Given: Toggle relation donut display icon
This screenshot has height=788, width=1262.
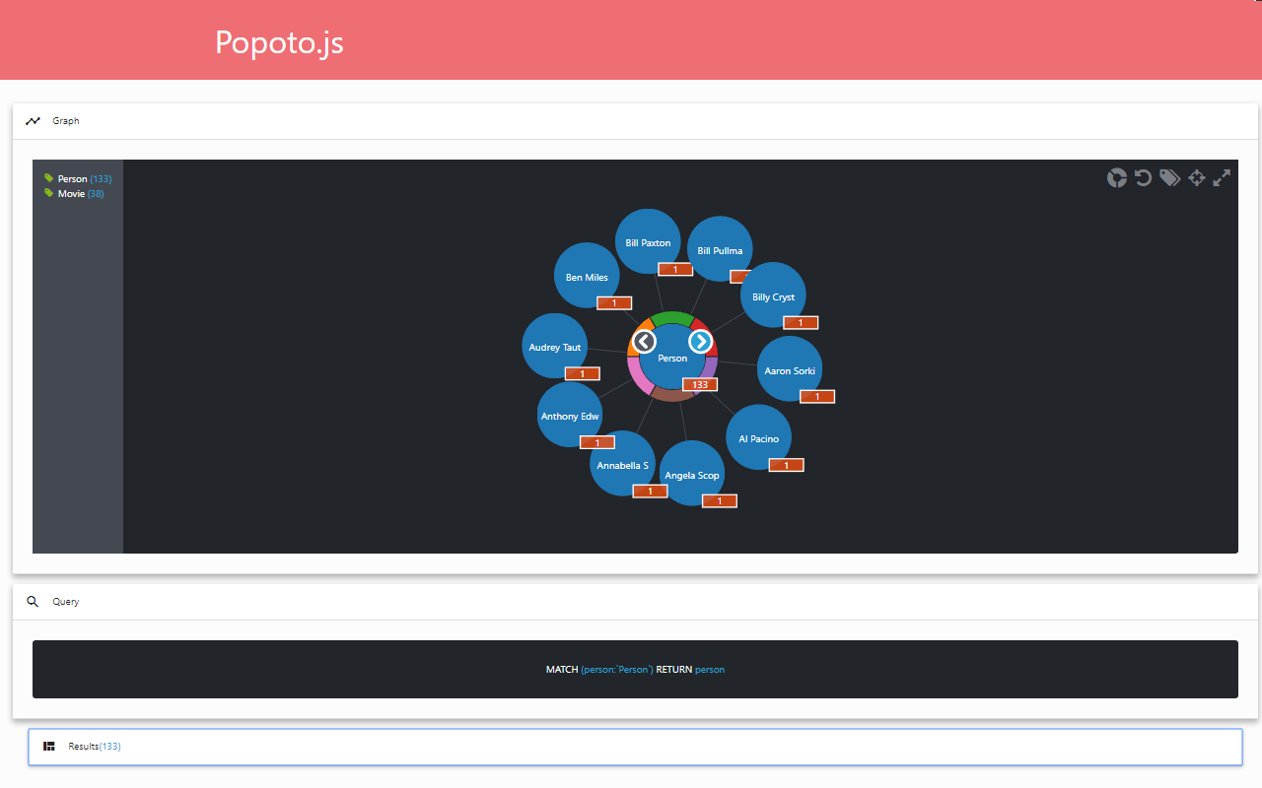Looking at the screenshot, I should tap(1116, 177).
